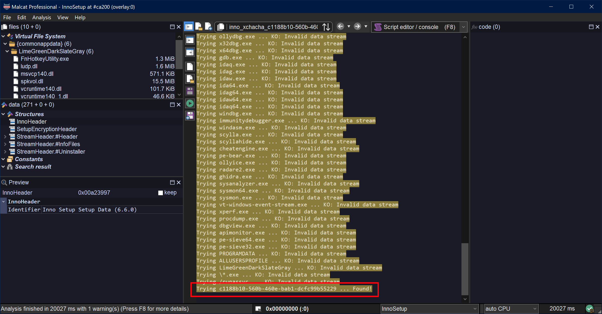Open the View menu

(x=63, y=18)
